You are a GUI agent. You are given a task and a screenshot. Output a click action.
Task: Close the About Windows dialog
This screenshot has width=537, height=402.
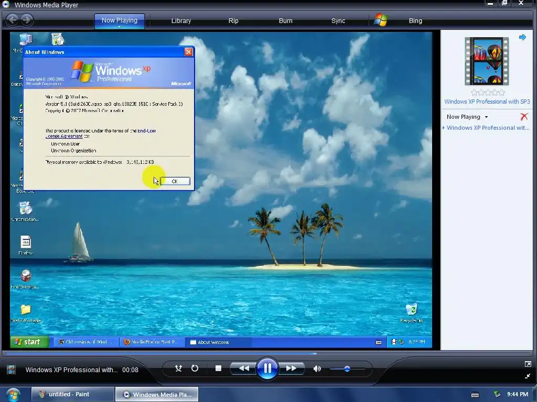(x=188, y=52)
